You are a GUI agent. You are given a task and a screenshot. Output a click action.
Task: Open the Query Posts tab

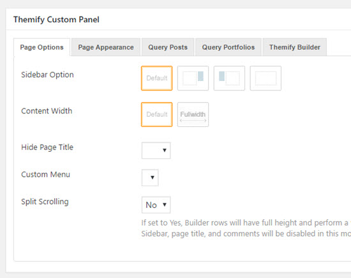click(168, 47)
